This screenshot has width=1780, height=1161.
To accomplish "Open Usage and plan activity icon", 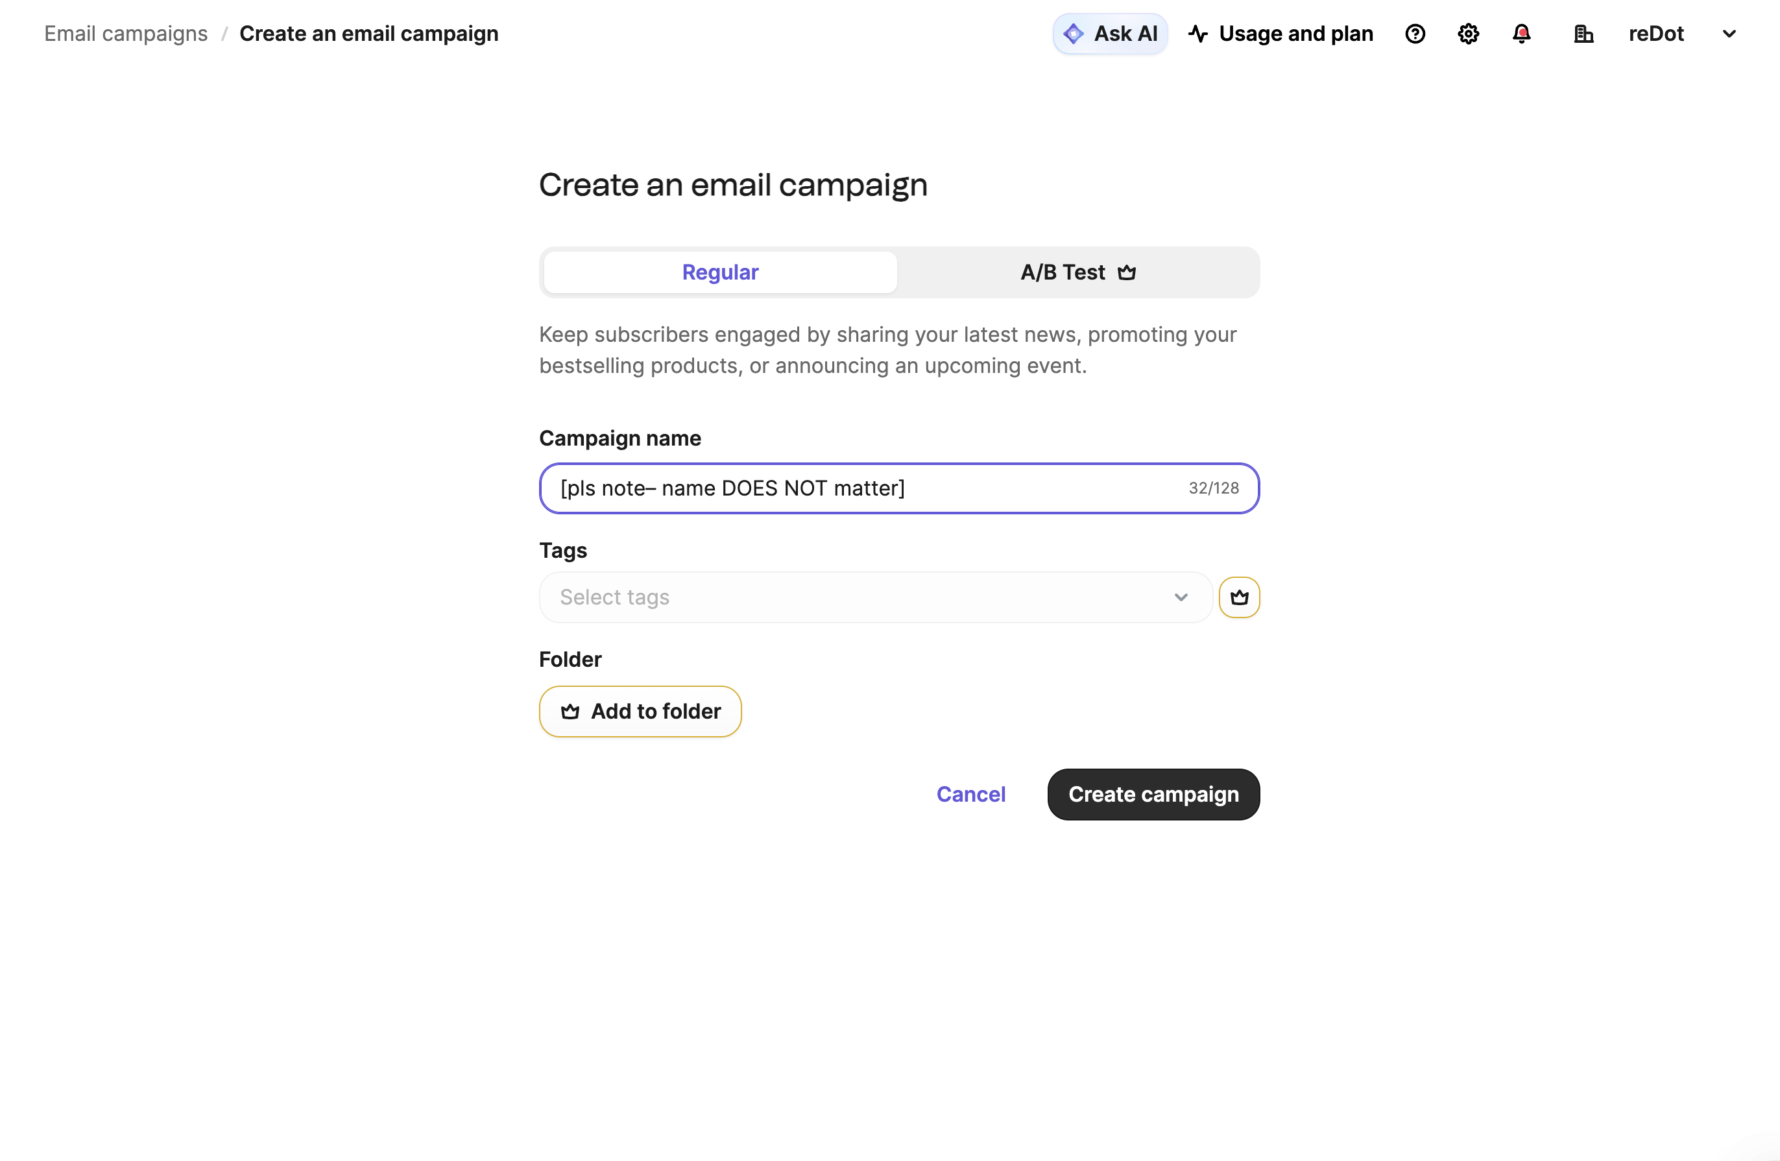I will (x=1198, y=34).
